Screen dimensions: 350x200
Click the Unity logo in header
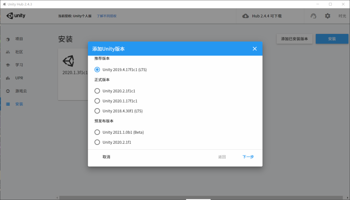(16, 16)
